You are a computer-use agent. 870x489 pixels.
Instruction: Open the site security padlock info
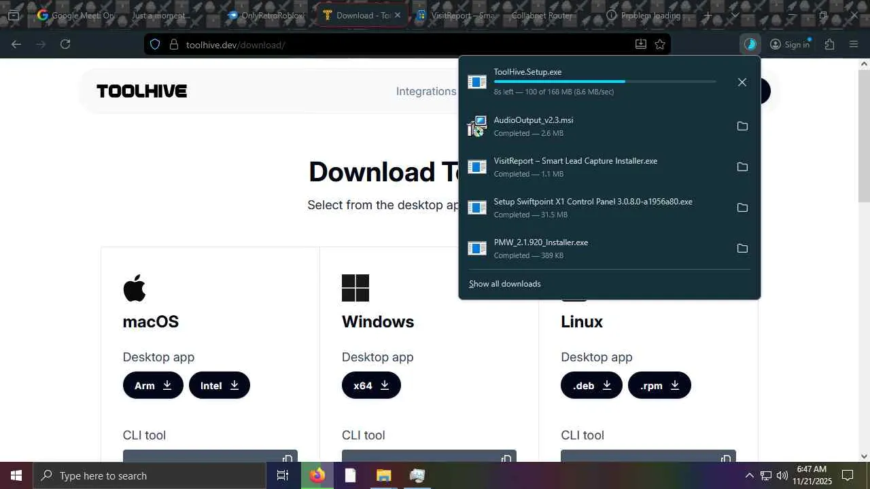tap(173, 44)
